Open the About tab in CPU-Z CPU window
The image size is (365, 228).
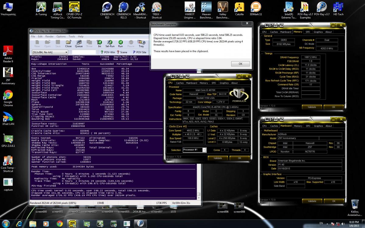234,83
